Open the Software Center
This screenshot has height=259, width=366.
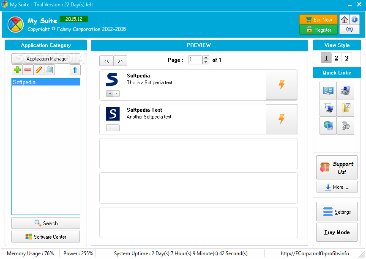pyautogui.click(x=46, y=237)
